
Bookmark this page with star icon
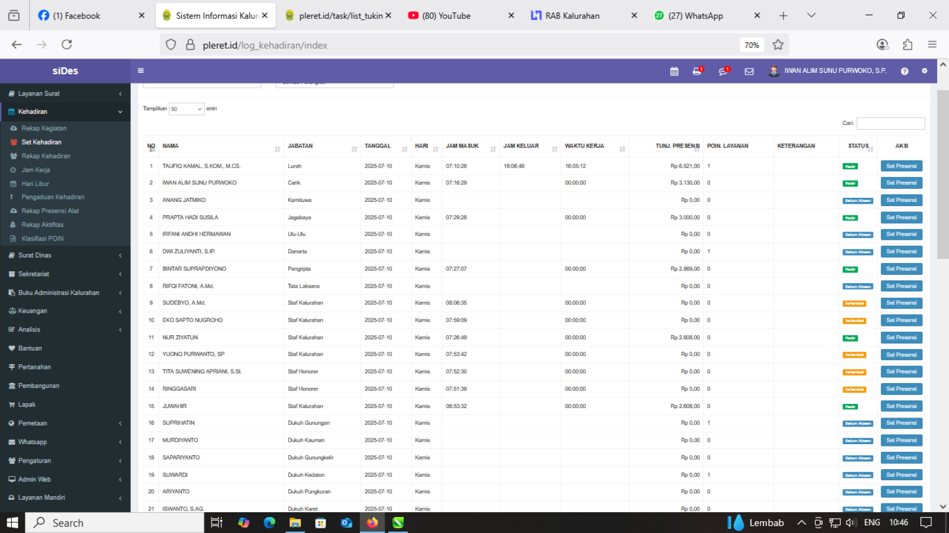tap(778, 44)
